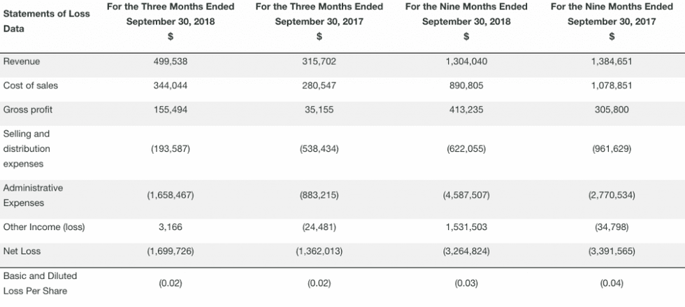Click other income value 1,531,503

(x=466, y=227)
